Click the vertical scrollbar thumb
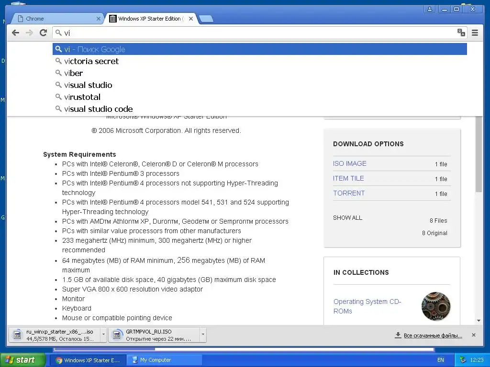490x367 pixels. click(479, 153)
